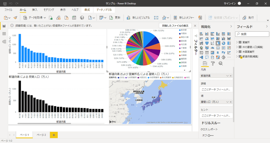Image resolution: width=270 pixels, height=143 pixels.
Task: Select the globe map visualization icon
Action: click(x=201, y=48)
